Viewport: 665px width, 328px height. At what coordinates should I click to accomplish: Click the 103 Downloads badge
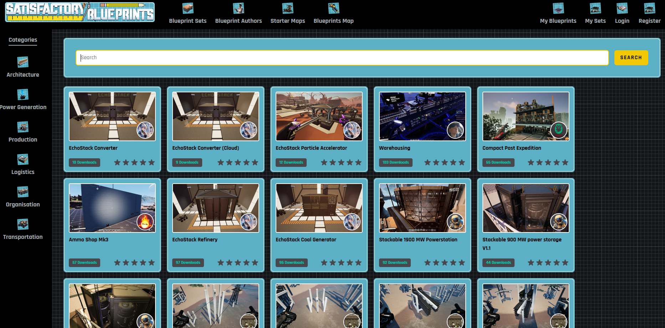click(x=396, y=163)
